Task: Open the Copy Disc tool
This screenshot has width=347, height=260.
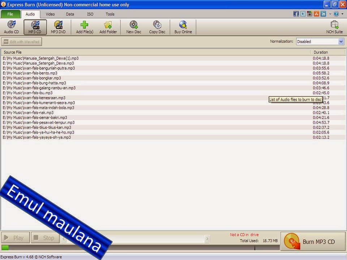Action: [x=157, y=26]
